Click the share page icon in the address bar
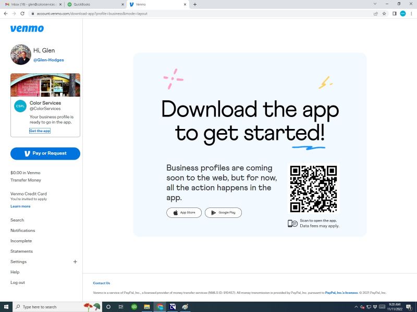This screenshot has height=312, width=417. tap(376, 14)
